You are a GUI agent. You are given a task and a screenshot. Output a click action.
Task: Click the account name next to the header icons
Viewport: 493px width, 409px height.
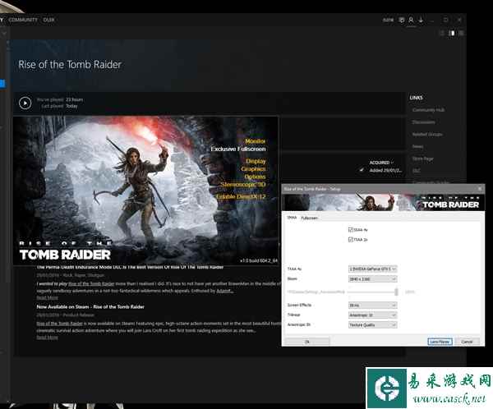388,20
